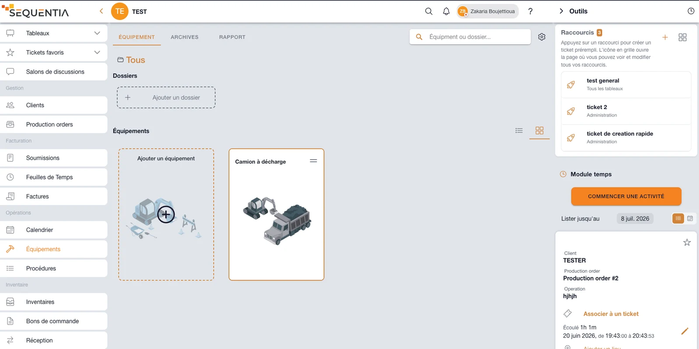The width and height of the screenshot is (699, 349).
Task: Open Soumissions in sidebar
Action: coord(53,158)
